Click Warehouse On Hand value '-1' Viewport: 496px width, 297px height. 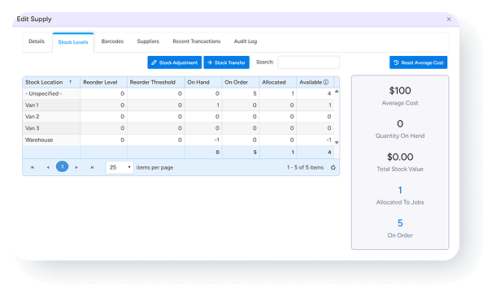pos(216,140)
